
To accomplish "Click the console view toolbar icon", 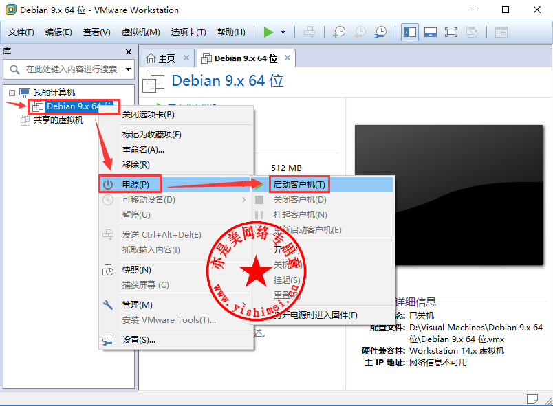I will point(501,32).
